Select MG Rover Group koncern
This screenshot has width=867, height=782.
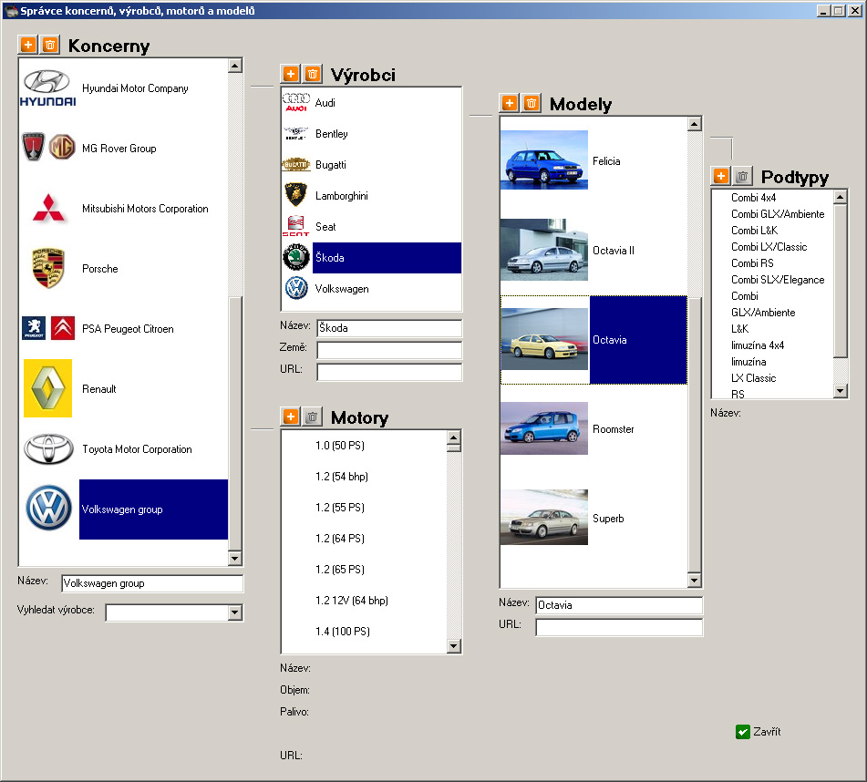[x=119, y=149]
